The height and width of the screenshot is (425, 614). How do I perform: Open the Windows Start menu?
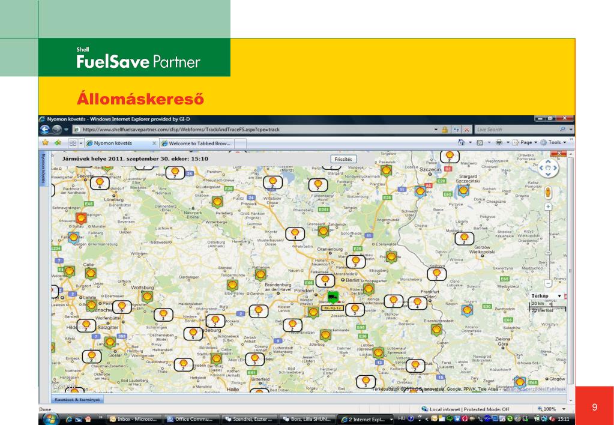click(x=50, y=419)
